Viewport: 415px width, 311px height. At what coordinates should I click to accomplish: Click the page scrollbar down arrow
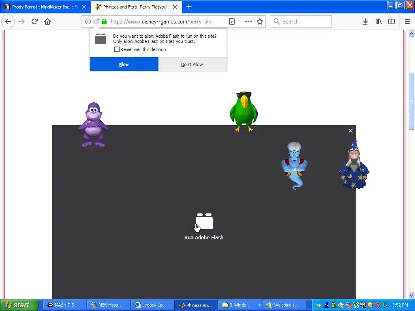coord(412,295)
